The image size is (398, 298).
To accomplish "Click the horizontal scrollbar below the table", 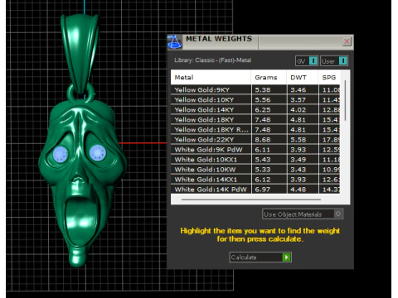I will pyautogui.click(x=251, y=199).
